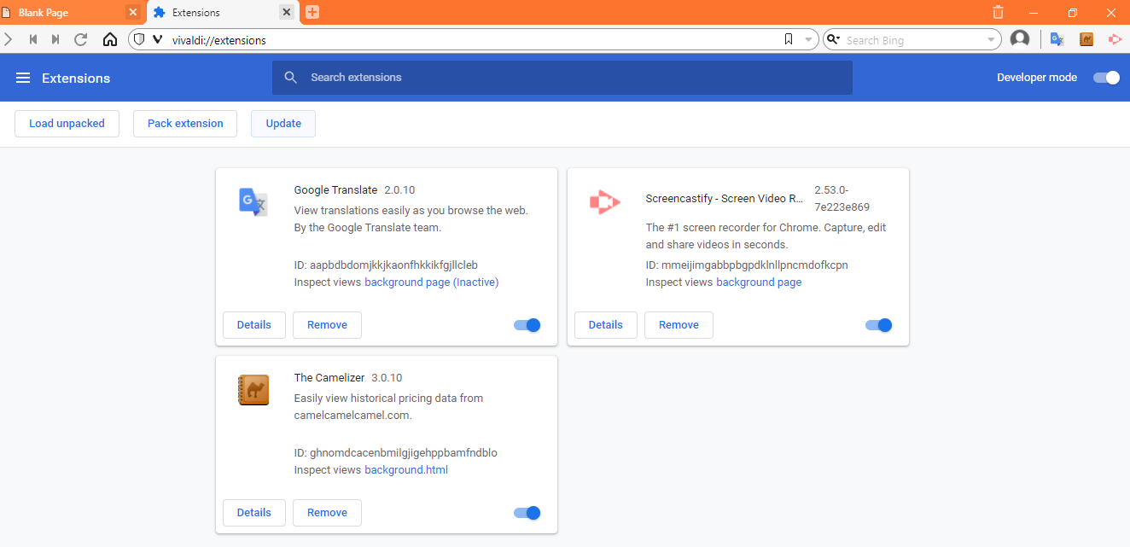Inspect Screencastify's background page link

(x=759, y=282)
